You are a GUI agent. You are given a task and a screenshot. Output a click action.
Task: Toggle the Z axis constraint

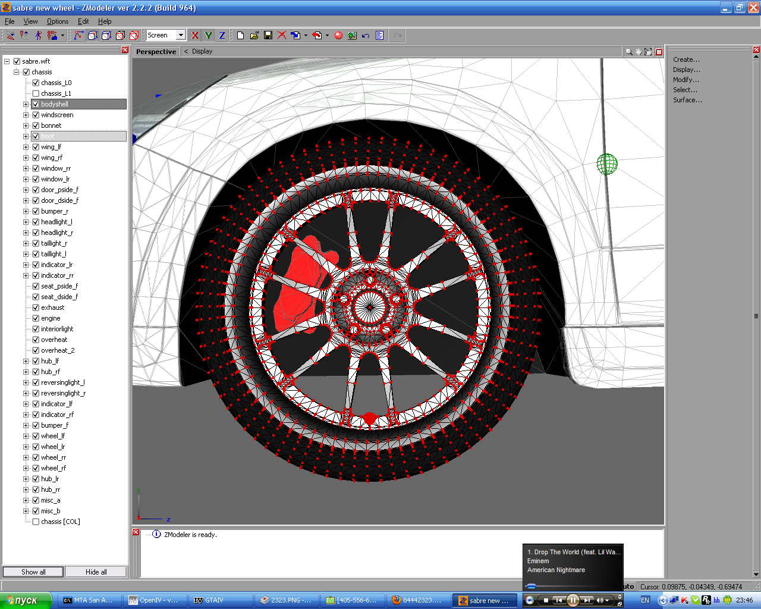[222, 36]
